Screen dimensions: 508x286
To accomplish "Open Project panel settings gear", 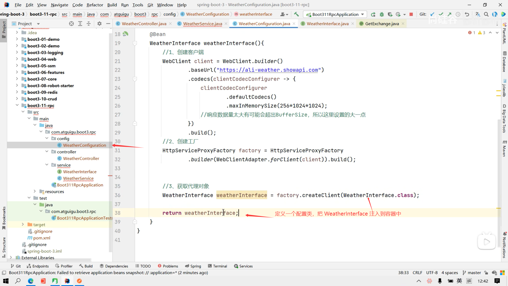I will 99,24.
